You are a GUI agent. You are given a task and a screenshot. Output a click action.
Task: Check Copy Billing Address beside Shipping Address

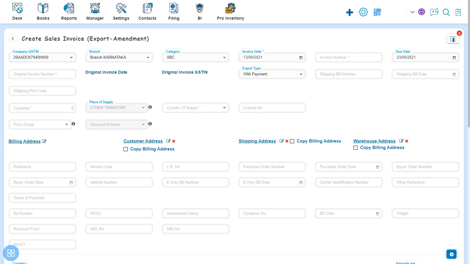pyautogui.click(x=292, y=141)
